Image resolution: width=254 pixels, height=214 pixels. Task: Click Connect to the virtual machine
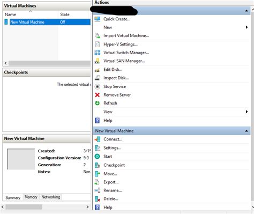point(113,139)
